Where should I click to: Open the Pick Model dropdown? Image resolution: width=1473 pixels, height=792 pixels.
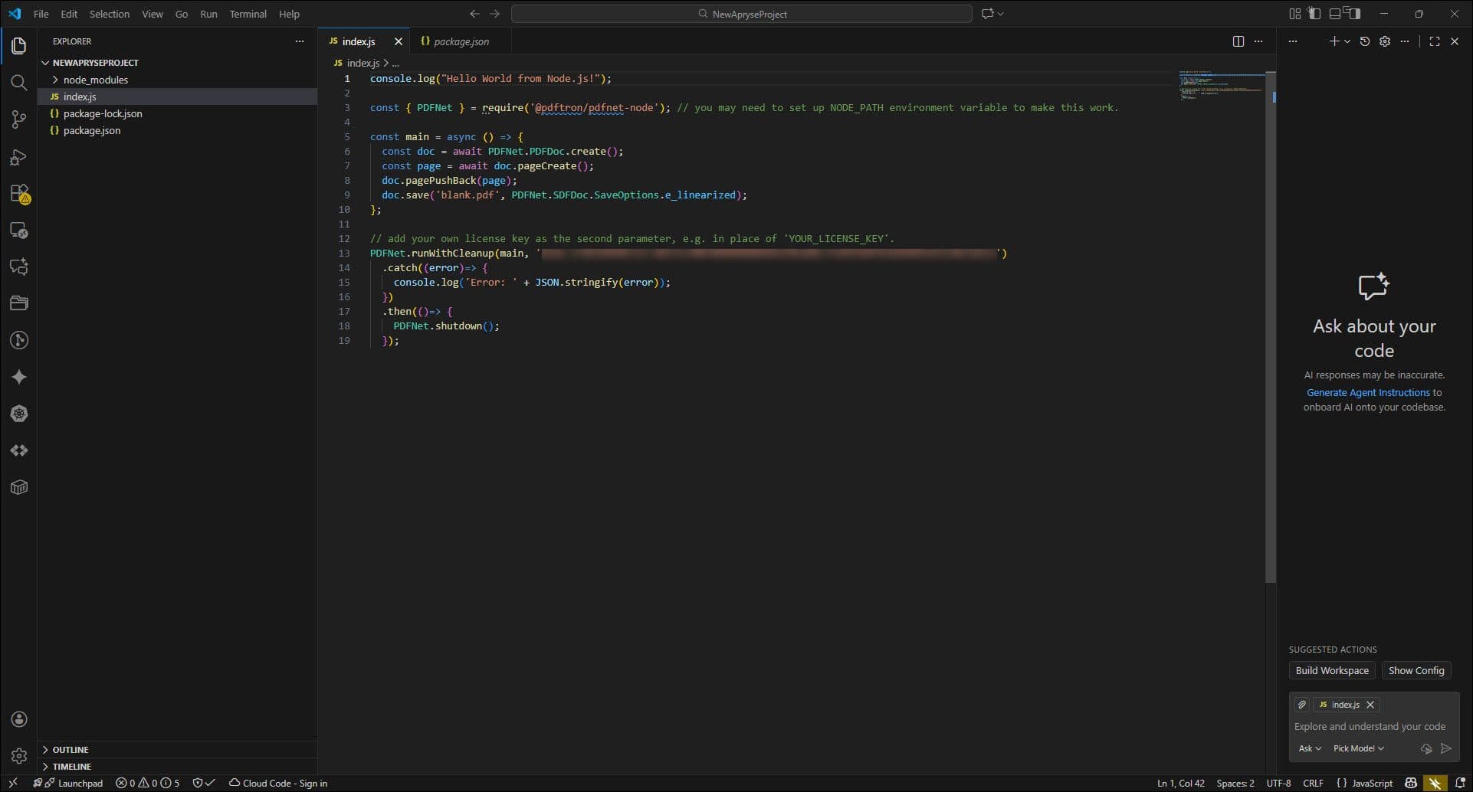point(1357,748)
